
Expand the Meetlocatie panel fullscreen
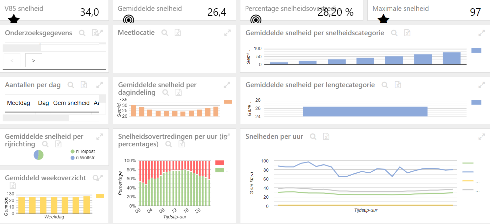pos(227,33)
